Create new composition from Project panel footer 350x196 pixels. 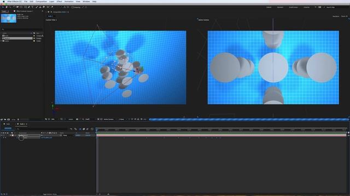click(x=9, y=120)
